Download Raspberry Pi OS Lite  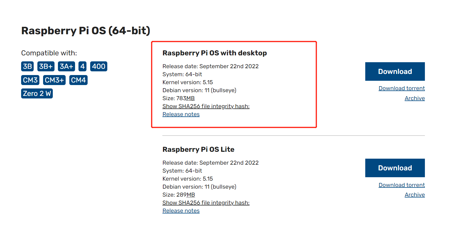tap(395, 168)
